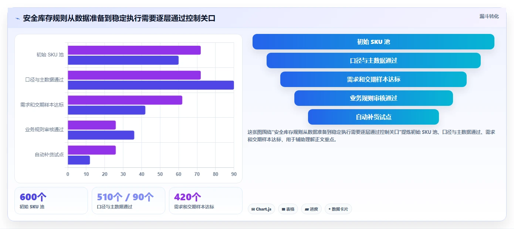
Task: Select the 表格 tag chip
Action: (288, 209)
